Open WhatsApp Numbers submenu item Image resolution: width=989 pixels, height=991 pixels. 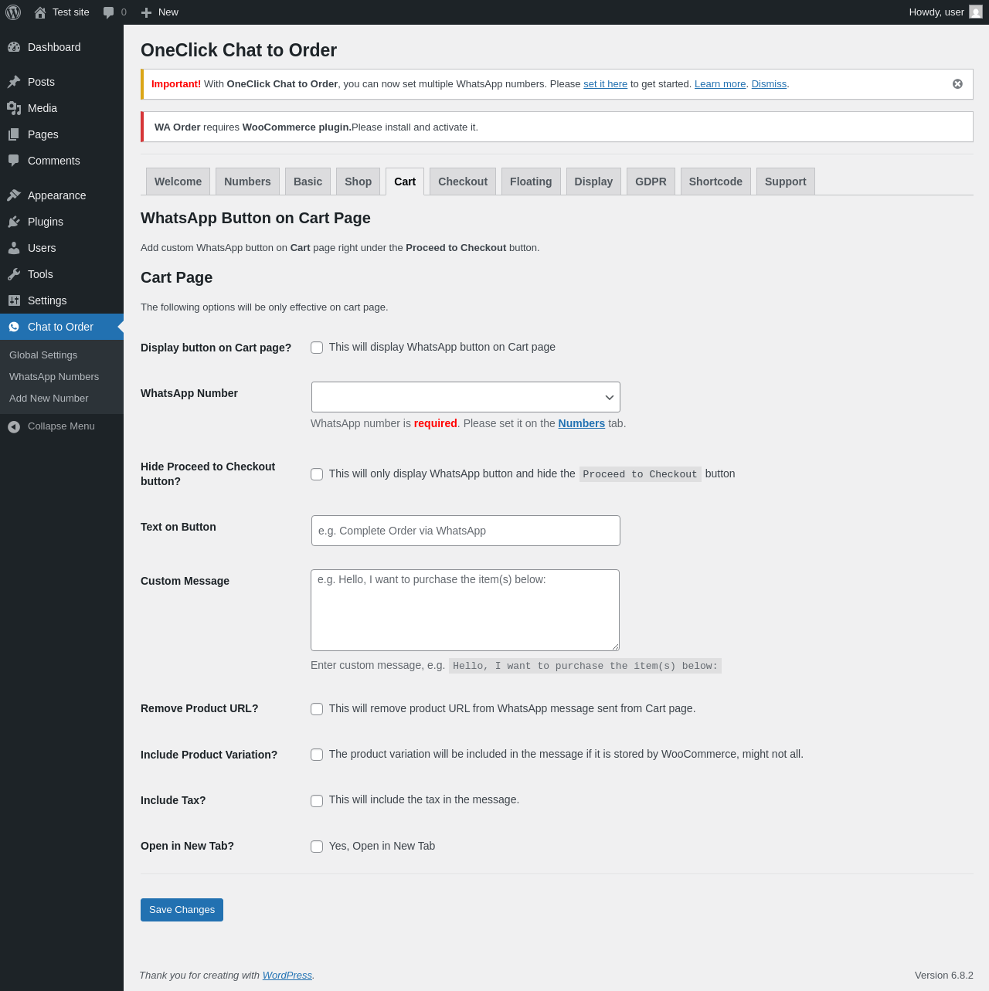pyautogui.click(x=54, y=377)
